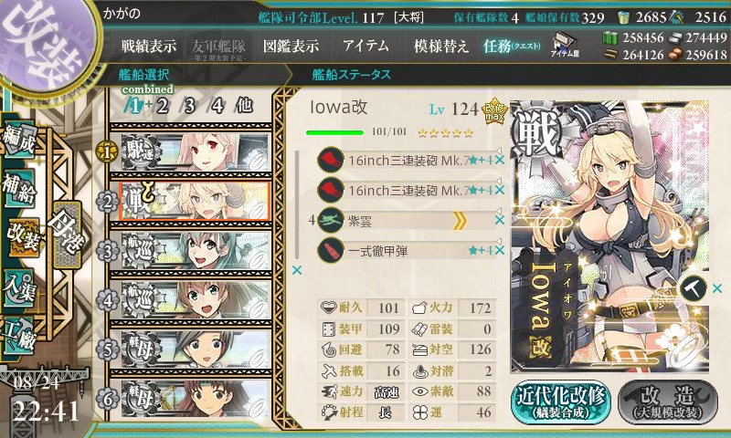Image resolution: width=731 pixels, height=438 pixels.
Task: Click the 一式徹甲弾 shell equipment icon
Action: [331, 250]
